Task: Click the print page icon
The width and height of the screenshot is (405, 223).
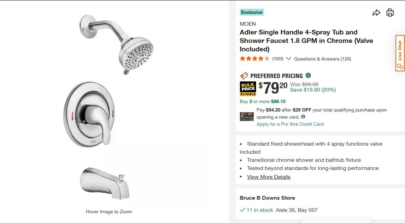Action: click(x=390, y=13)
